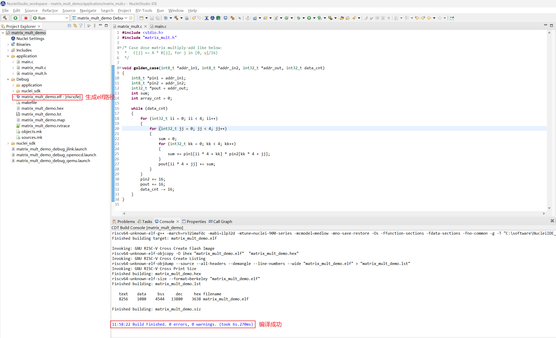Click the yellow Back navigation arrow
556x338 pixels.
429,18
